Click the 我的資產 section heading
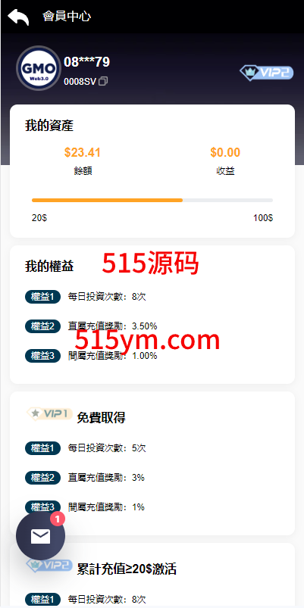This screenshot has height=608, width=304. pyautogui.click(x=49, y=126)
